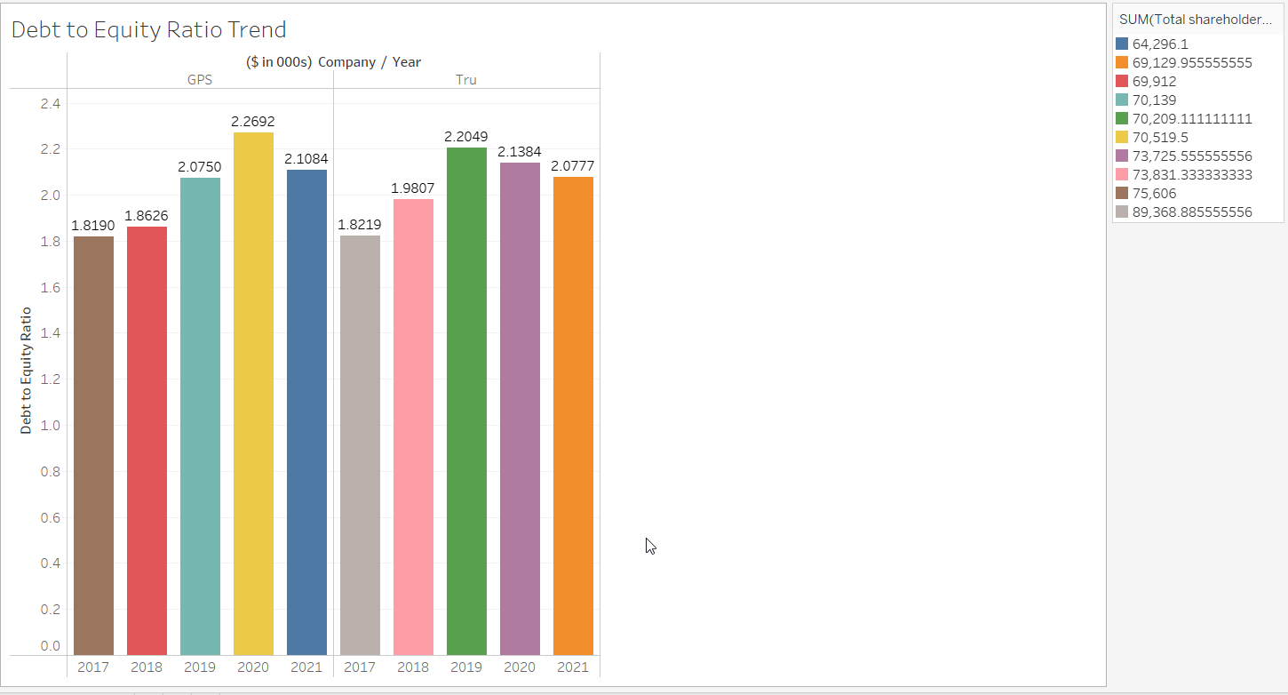Click the Debt to Equity Ratio Trend title

coord(147,29)
